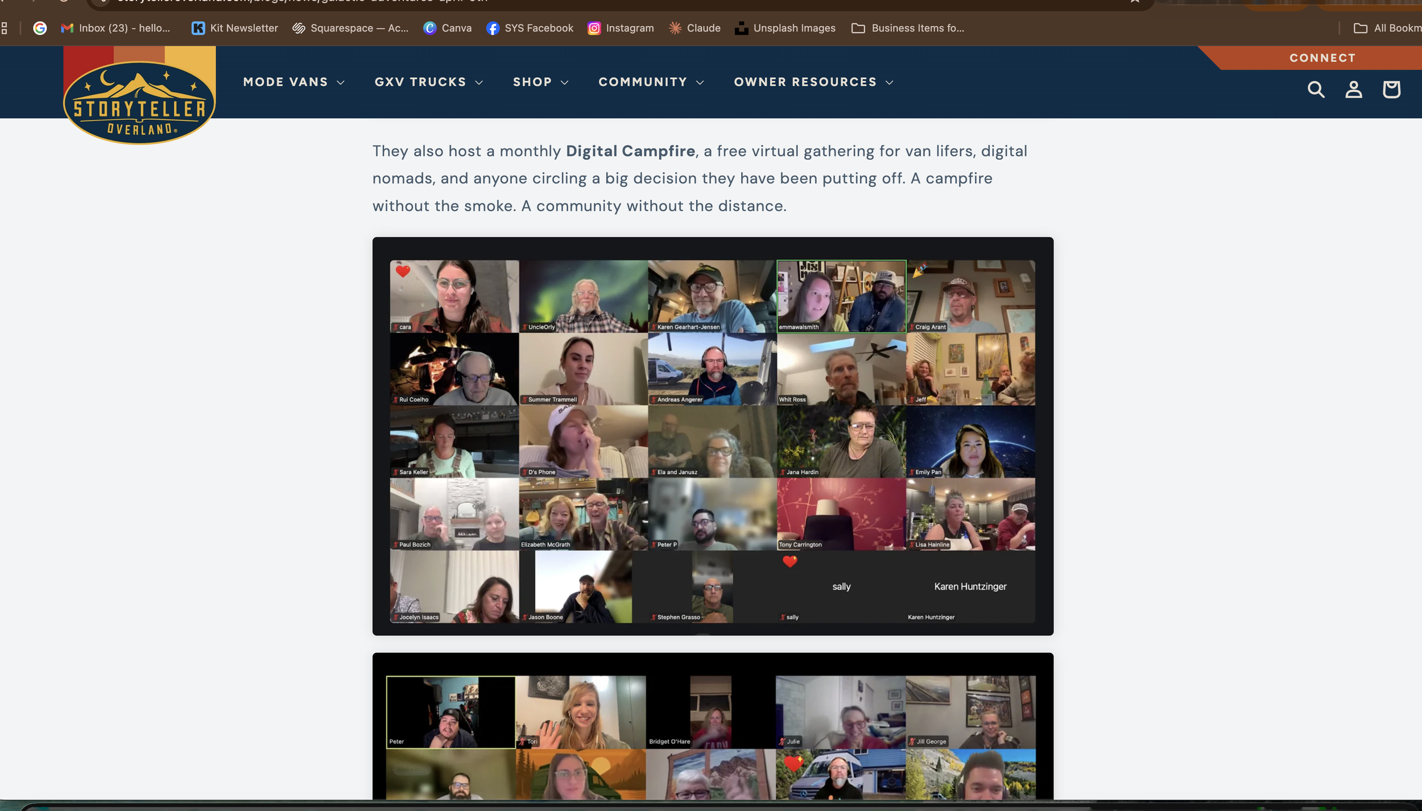
Task: Open the Shop navigation menu
Action: coord(540,82)
